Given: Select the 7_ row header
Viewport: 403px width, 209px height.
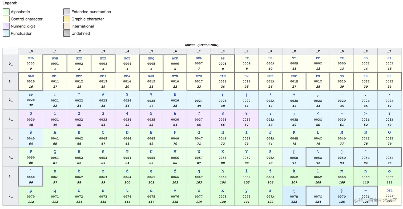Looking at the screenshot, I should coord(11,196).
